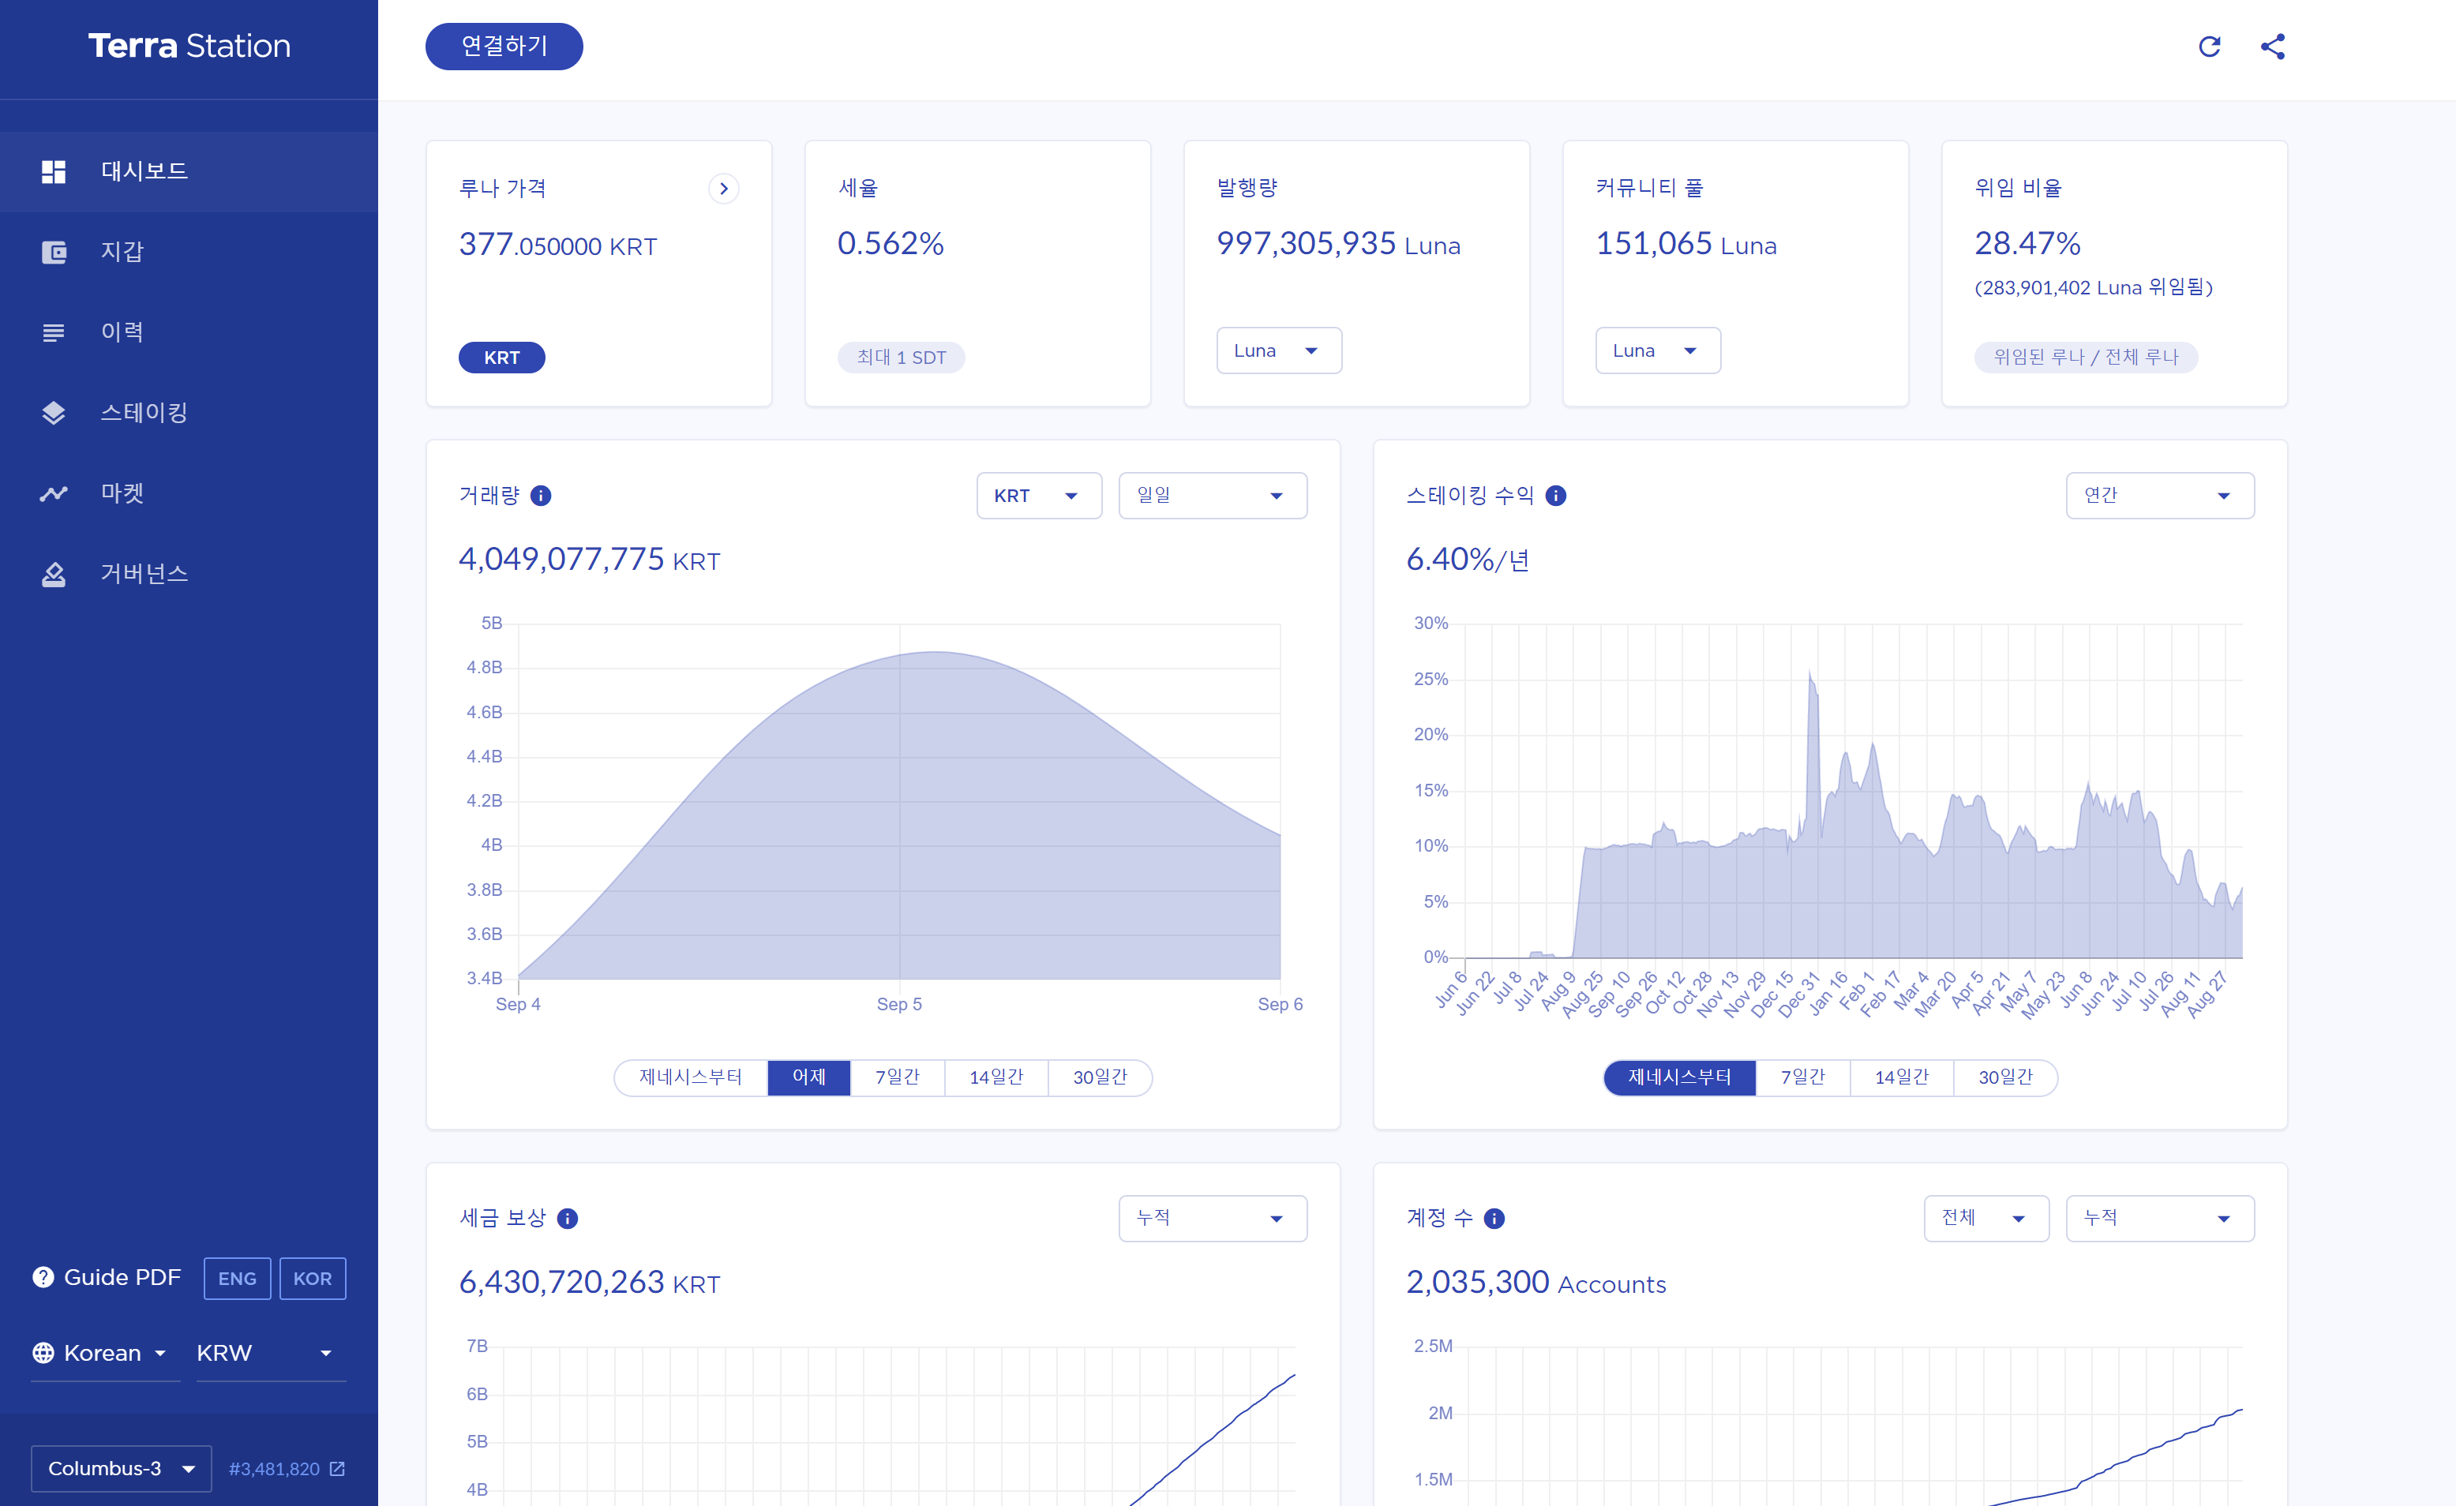Select 30일간 range for staking return chart

(x=2005, y=1077)
